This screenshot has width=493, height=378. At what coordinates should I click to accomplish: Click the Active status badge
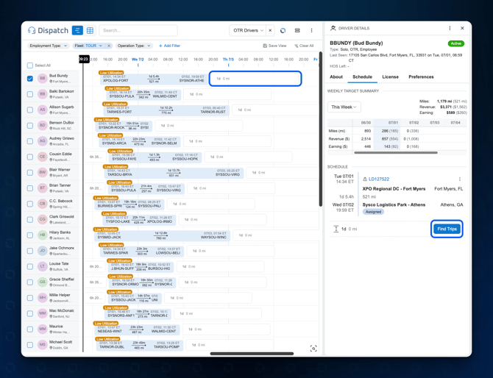456,43
